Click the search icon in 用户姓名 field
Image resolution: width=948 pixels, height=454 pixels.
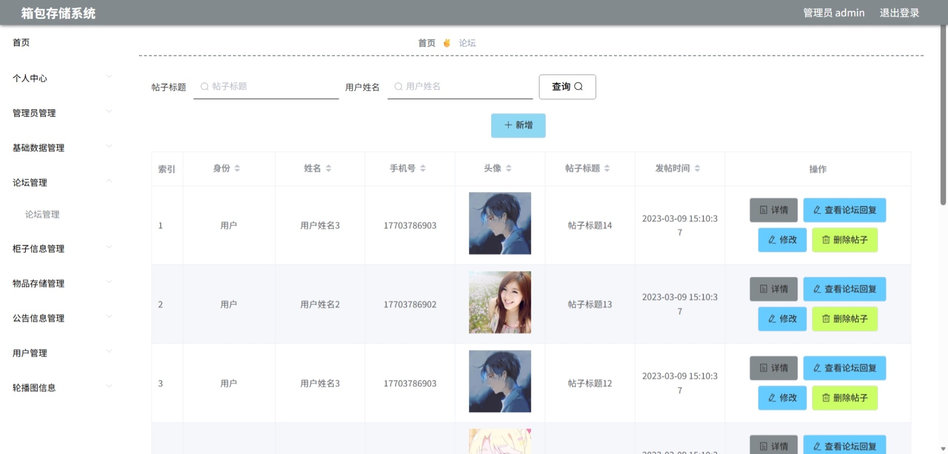pos(398,87)
